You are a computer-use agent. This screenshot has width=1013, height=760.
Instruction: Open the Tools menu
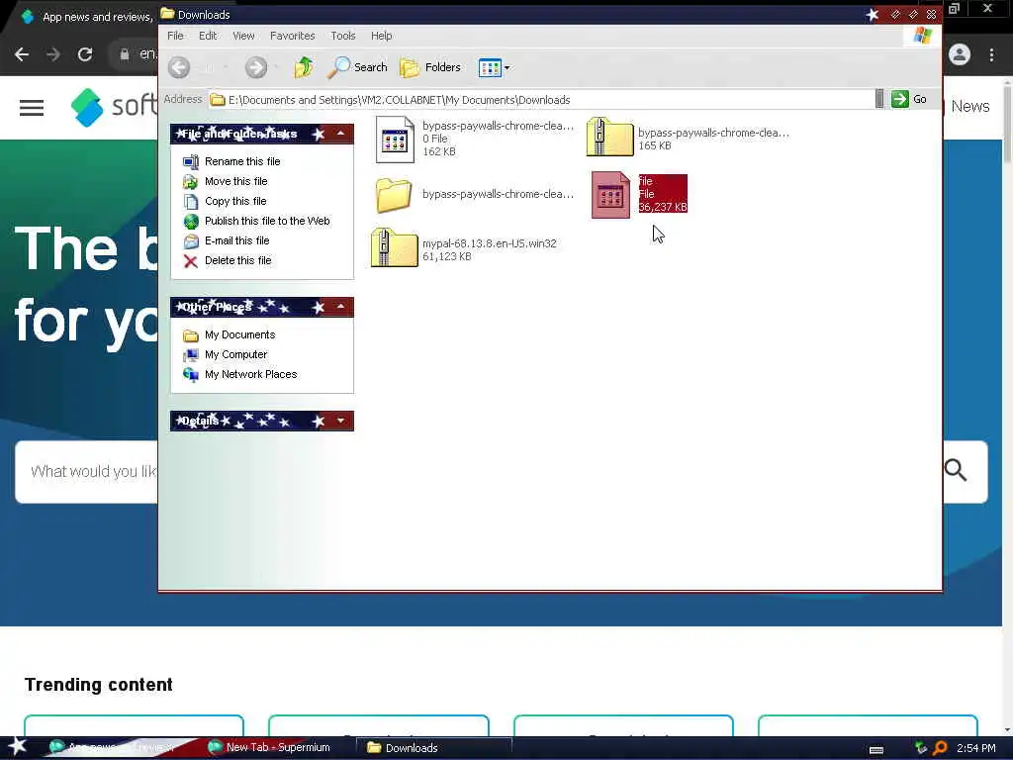point(343,36)
